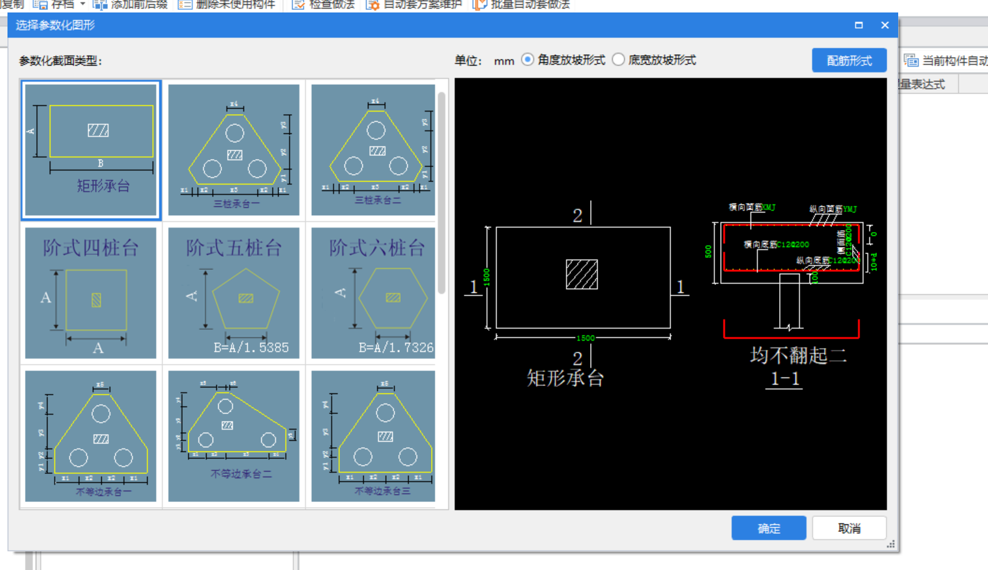Click the hatched column in the plan preview
Screen dimensions: 988x570
click(x=582, y=274)
